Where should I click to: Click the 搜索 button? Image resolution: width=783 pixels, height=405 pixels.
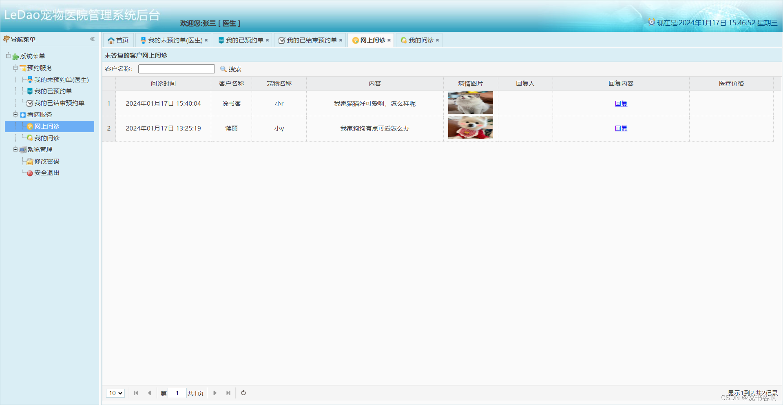pyautogui.click(x=231, y=69)
